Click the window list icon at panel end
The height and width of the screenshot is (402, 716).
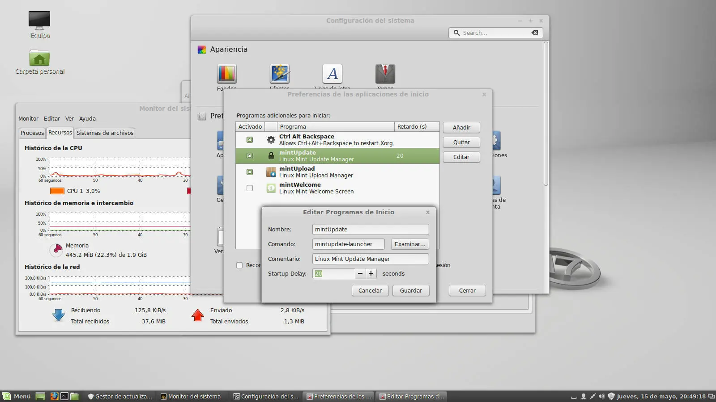(711, 396)
